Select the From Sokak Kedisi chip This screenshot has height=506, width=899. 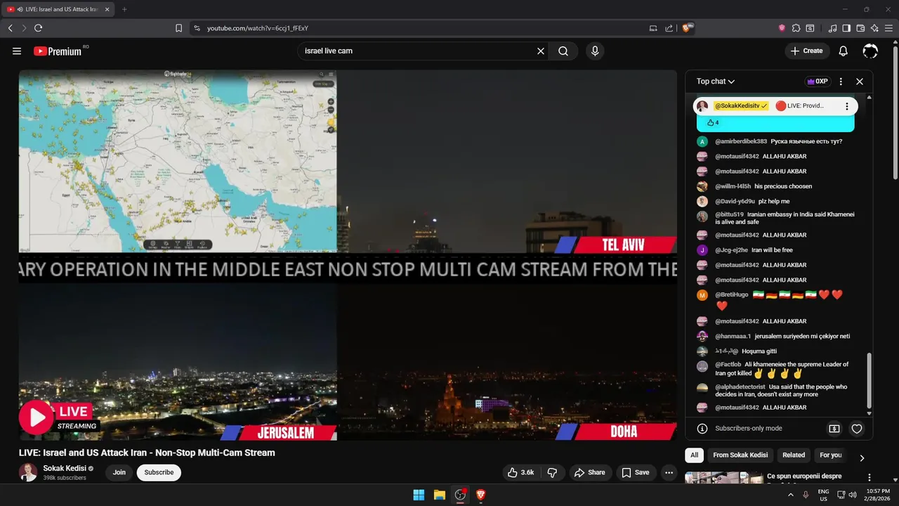740,455
